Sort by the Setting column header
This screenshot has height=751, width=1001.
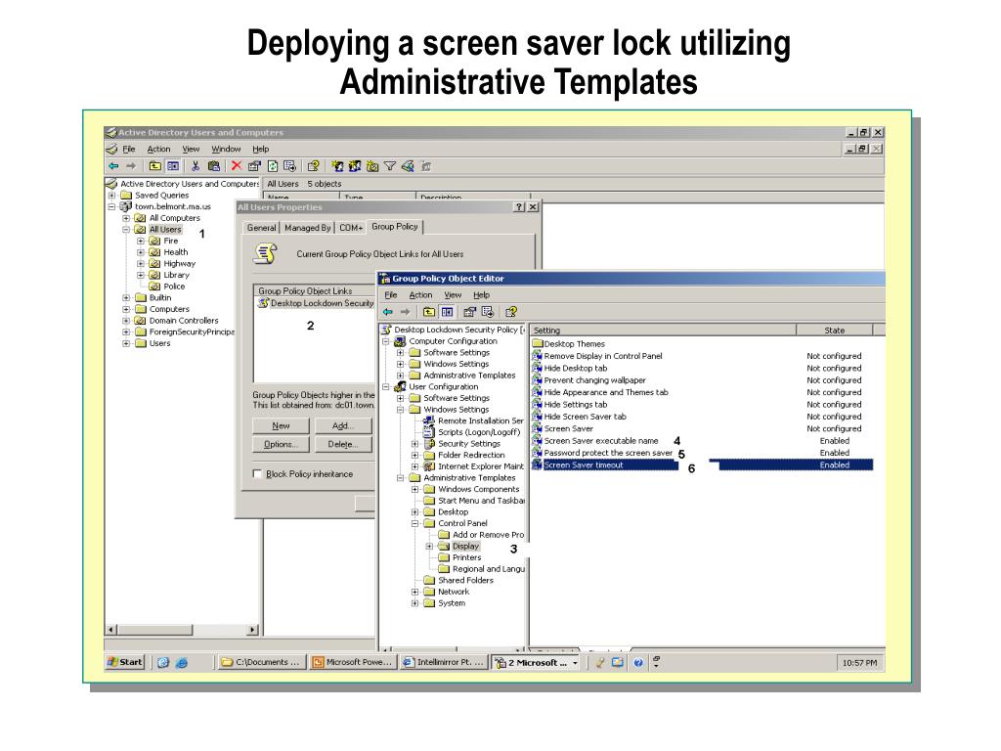[664, 331]
